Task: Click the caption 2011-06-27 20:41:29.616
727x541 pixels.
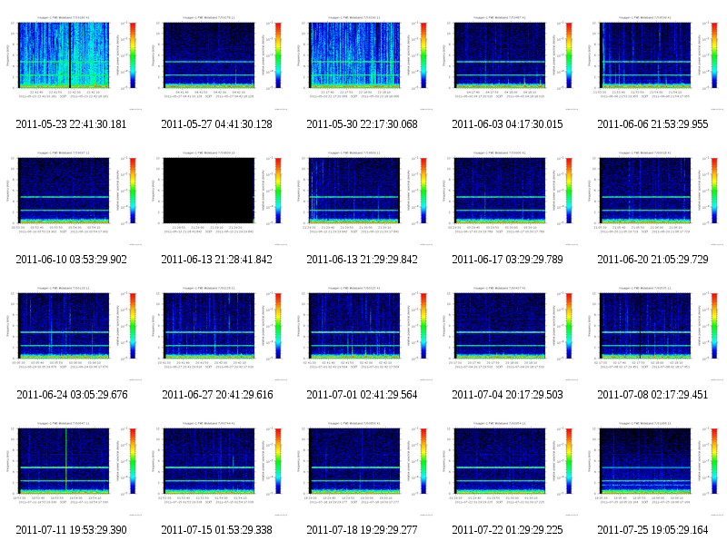Action: click(217, 395)
